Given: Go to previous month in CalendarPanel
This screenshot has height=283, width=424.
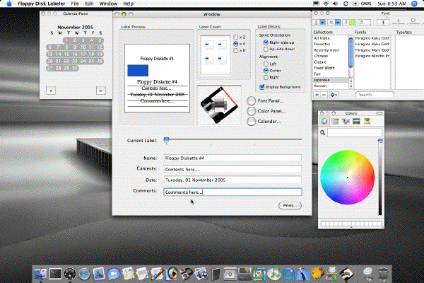Looking at the screenshot, I should [x=51, y=91].
